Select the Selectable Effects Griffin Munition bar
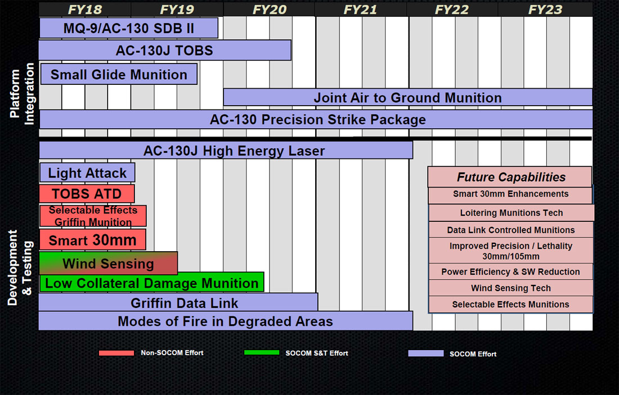619x395 pixels. click(x=93, y=216)
